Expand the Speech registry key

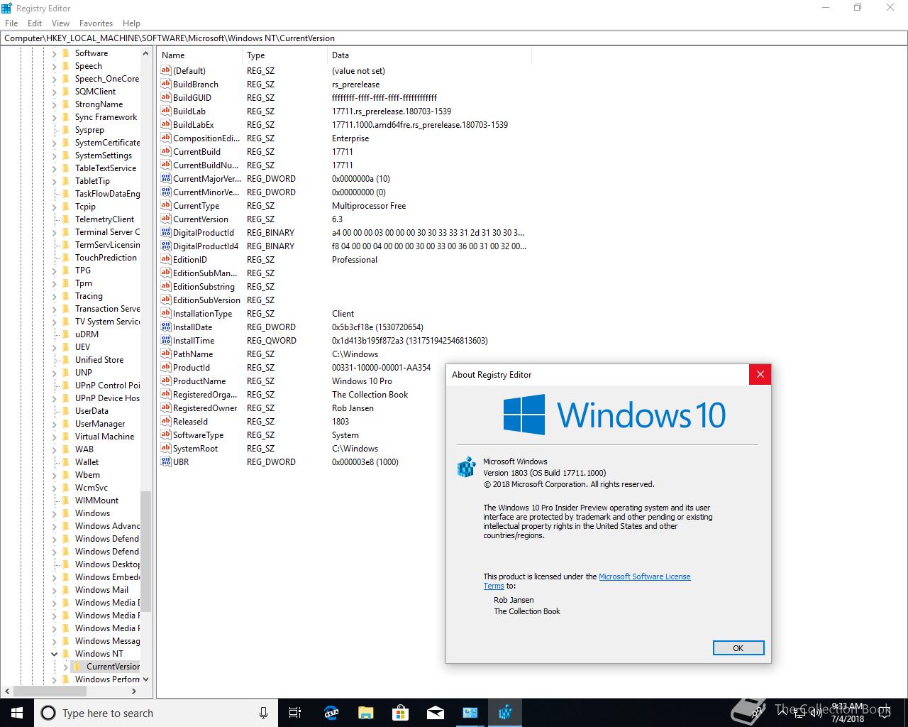(55, 66)
